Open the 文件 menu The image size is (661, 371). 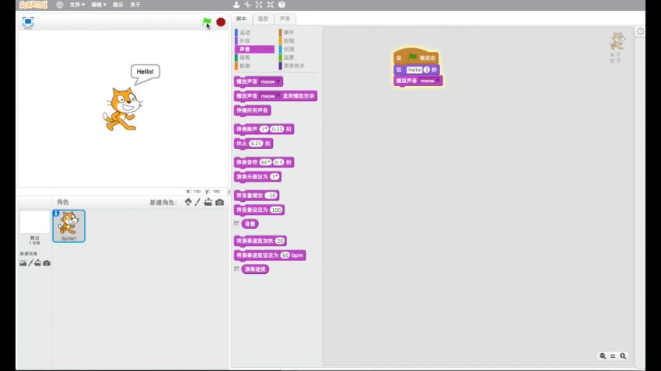point(77,5)
